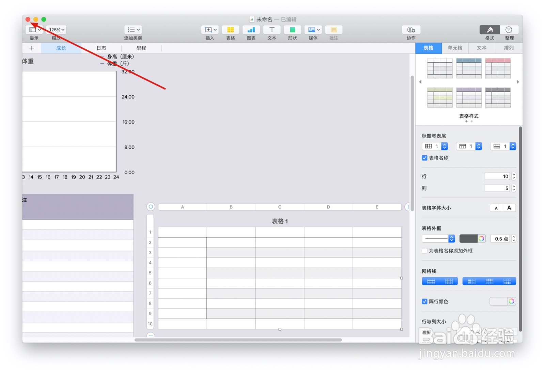Click the 形状 shape toolbar icon
The image size is (545, 372).
(292, 30)
